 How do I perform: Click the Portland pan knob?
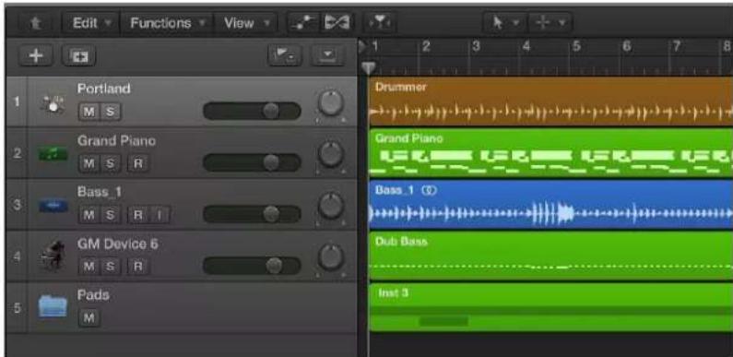[x=331, y=103]
